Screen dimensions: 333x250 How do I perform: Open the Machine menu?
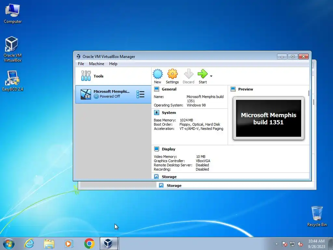tap(97, 64)
